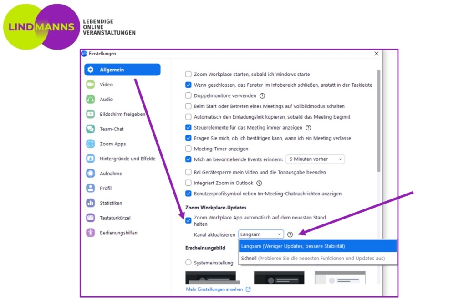469x299 pixels.
Task: Choose Schnell update channel option
Action: pos(318,259)
